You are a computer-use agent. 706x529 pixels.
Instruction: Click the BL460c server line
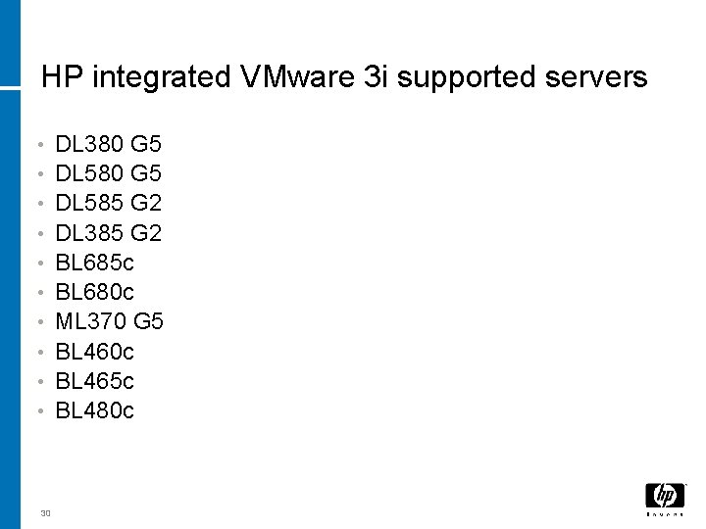[x=94, y=351]
